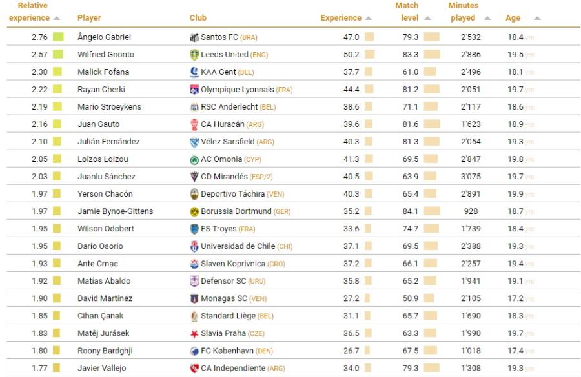Sort using Minutes played arrow

(487, 18)
